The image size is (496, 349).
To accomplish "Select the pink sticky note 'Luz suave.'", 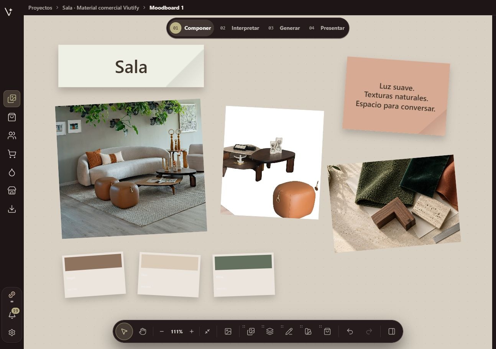I will [396, 96].
